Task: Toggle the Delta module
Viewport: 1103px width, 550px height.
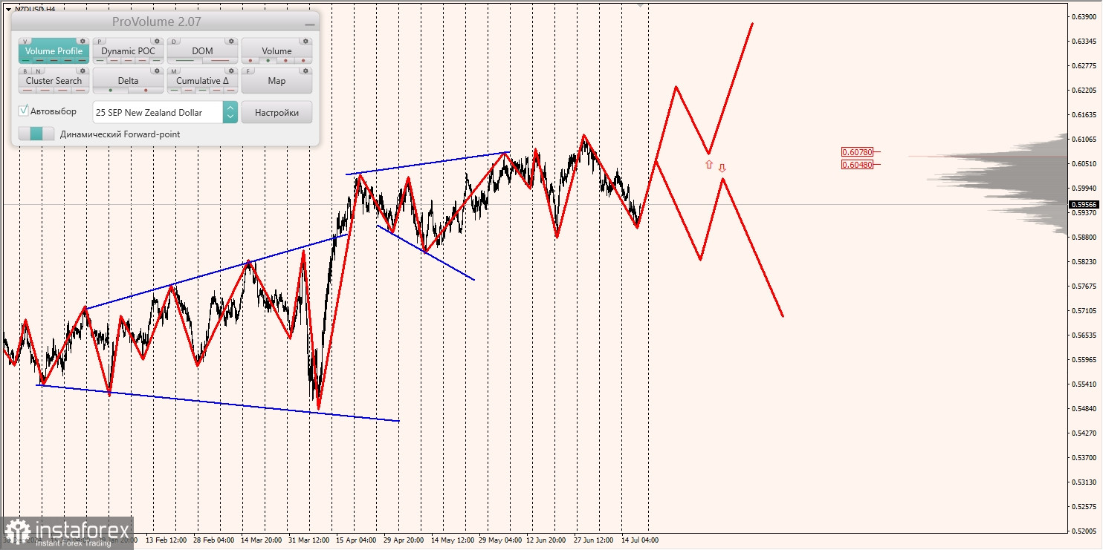Action: pos(128,81)
